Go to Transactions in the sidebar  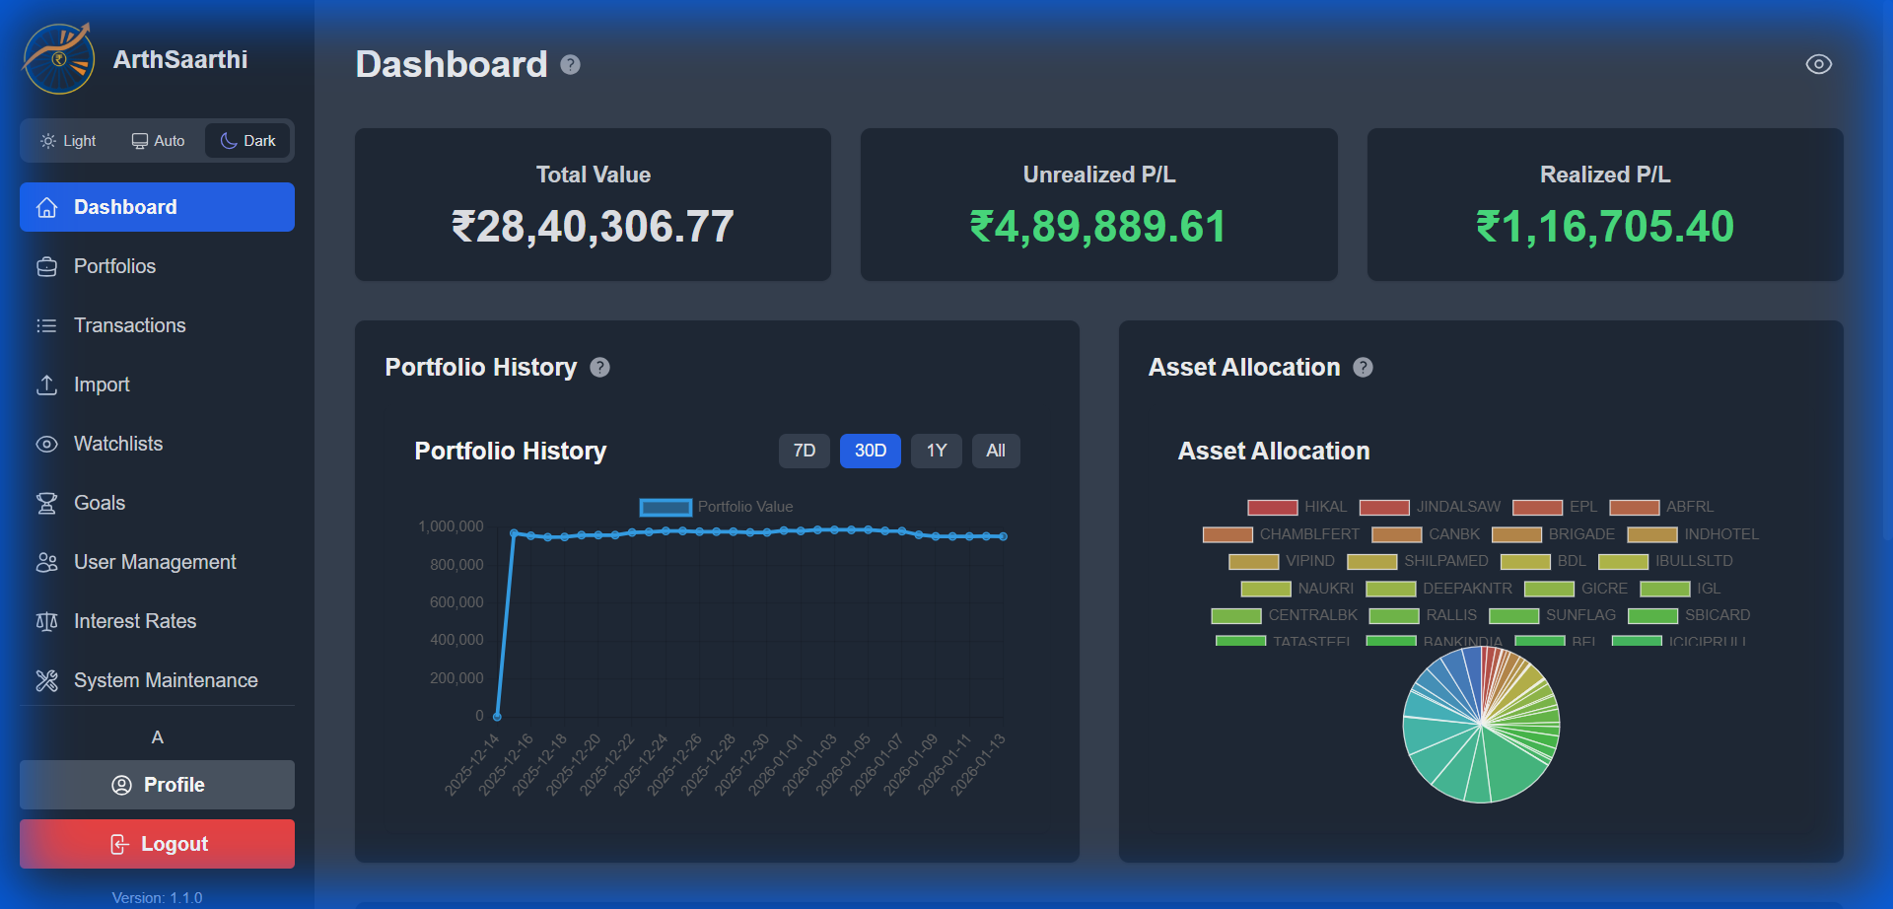pyautogui.click(x=129, y=326)
